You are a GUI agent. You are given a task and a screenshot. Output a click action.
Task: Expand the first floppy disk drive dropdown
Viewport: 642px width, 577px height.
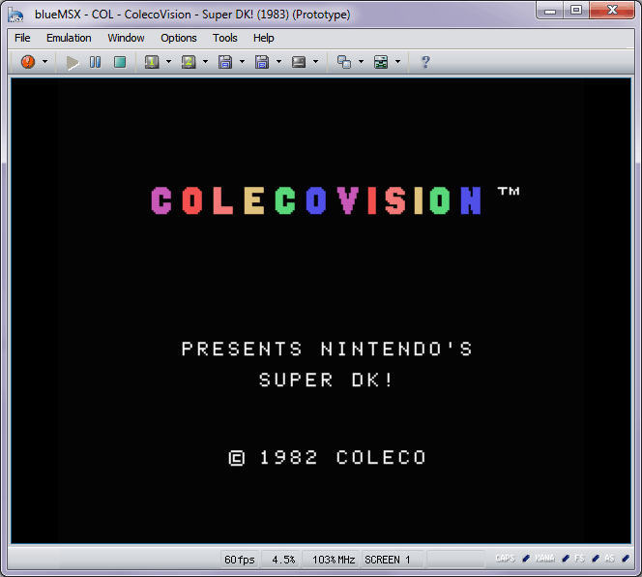(242, 62)
